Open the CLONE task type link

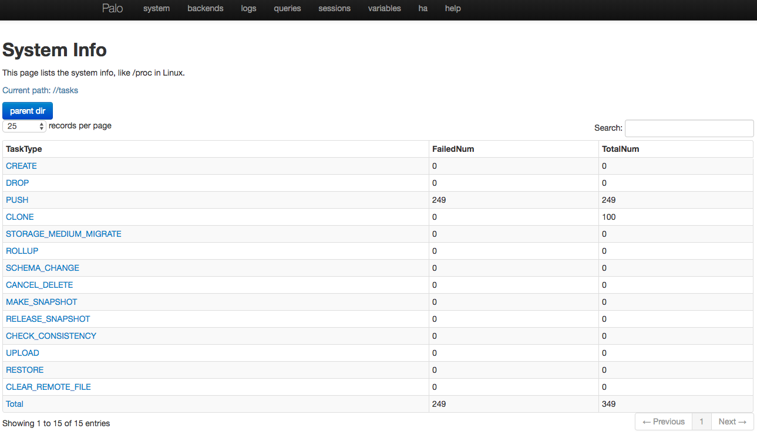coord(20,217)
